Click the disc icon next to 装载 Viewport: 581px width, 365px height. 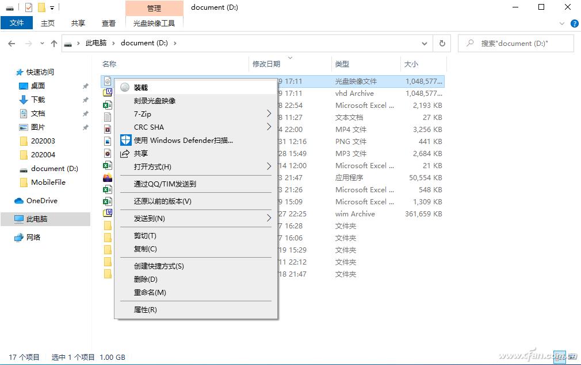tap(125, 87)
